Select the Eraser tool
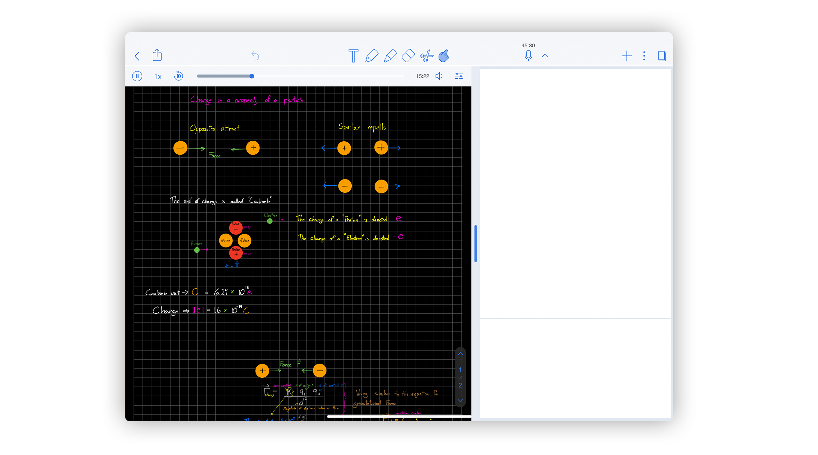This screenshot has height=455, width=818. (408, 56)
